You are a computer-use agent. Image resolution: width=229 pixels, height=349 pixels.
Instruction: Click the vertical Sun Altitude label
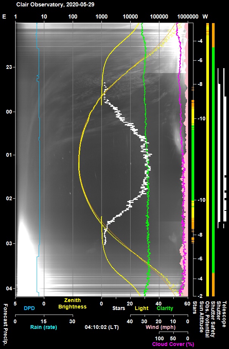pos(201,317)
